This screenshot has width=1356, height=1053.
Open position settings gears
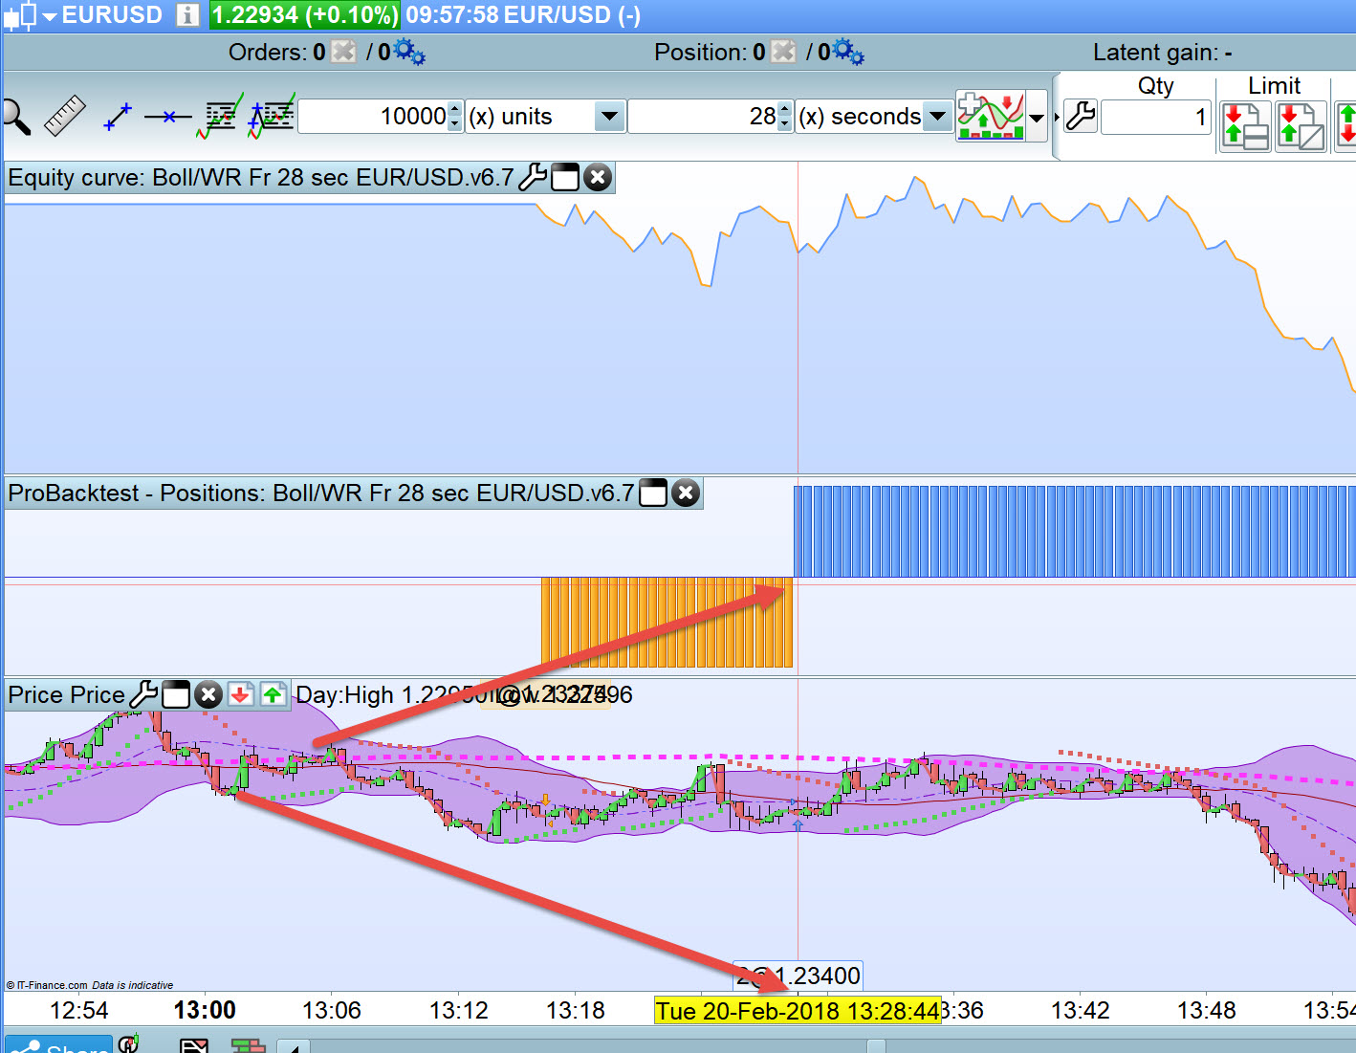point(848,52)
